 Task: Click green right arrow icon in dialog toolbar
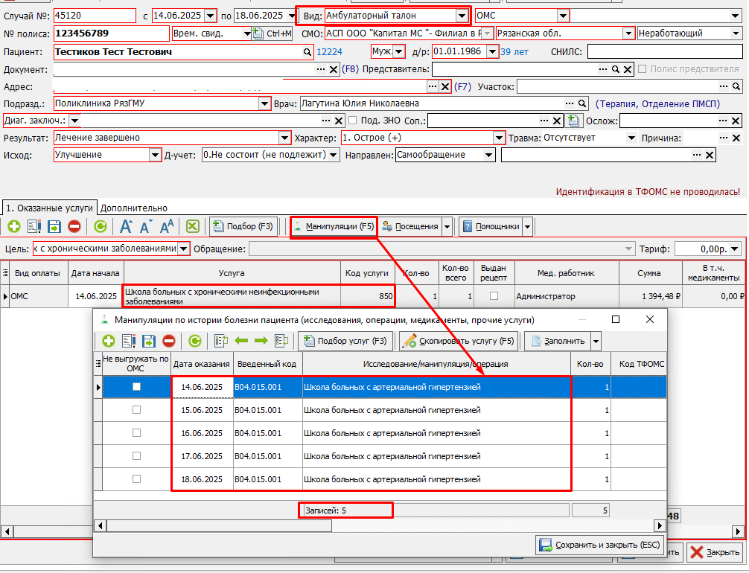pyautogui.click(x=261, y=341)
